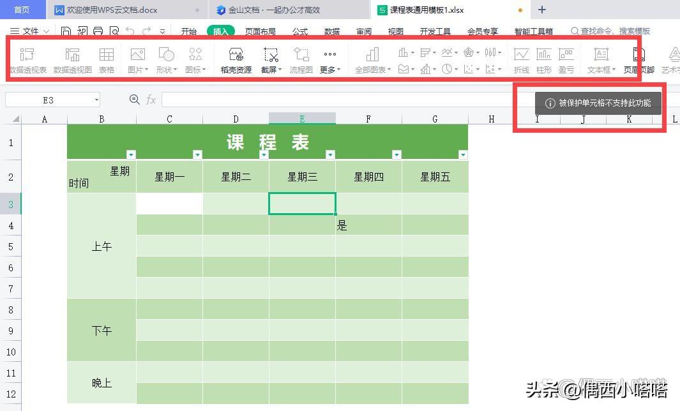The image size is (680, 411).
Task: Click the Select All corner triangle
Action: pyautogui.click(x=15, y=119)
